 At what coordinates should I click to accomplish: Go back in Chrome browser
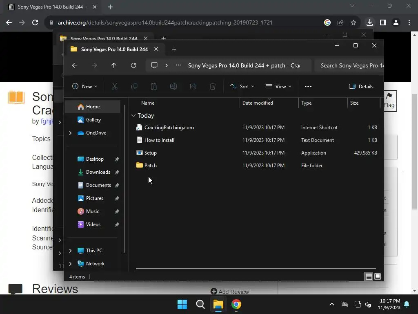9,22
